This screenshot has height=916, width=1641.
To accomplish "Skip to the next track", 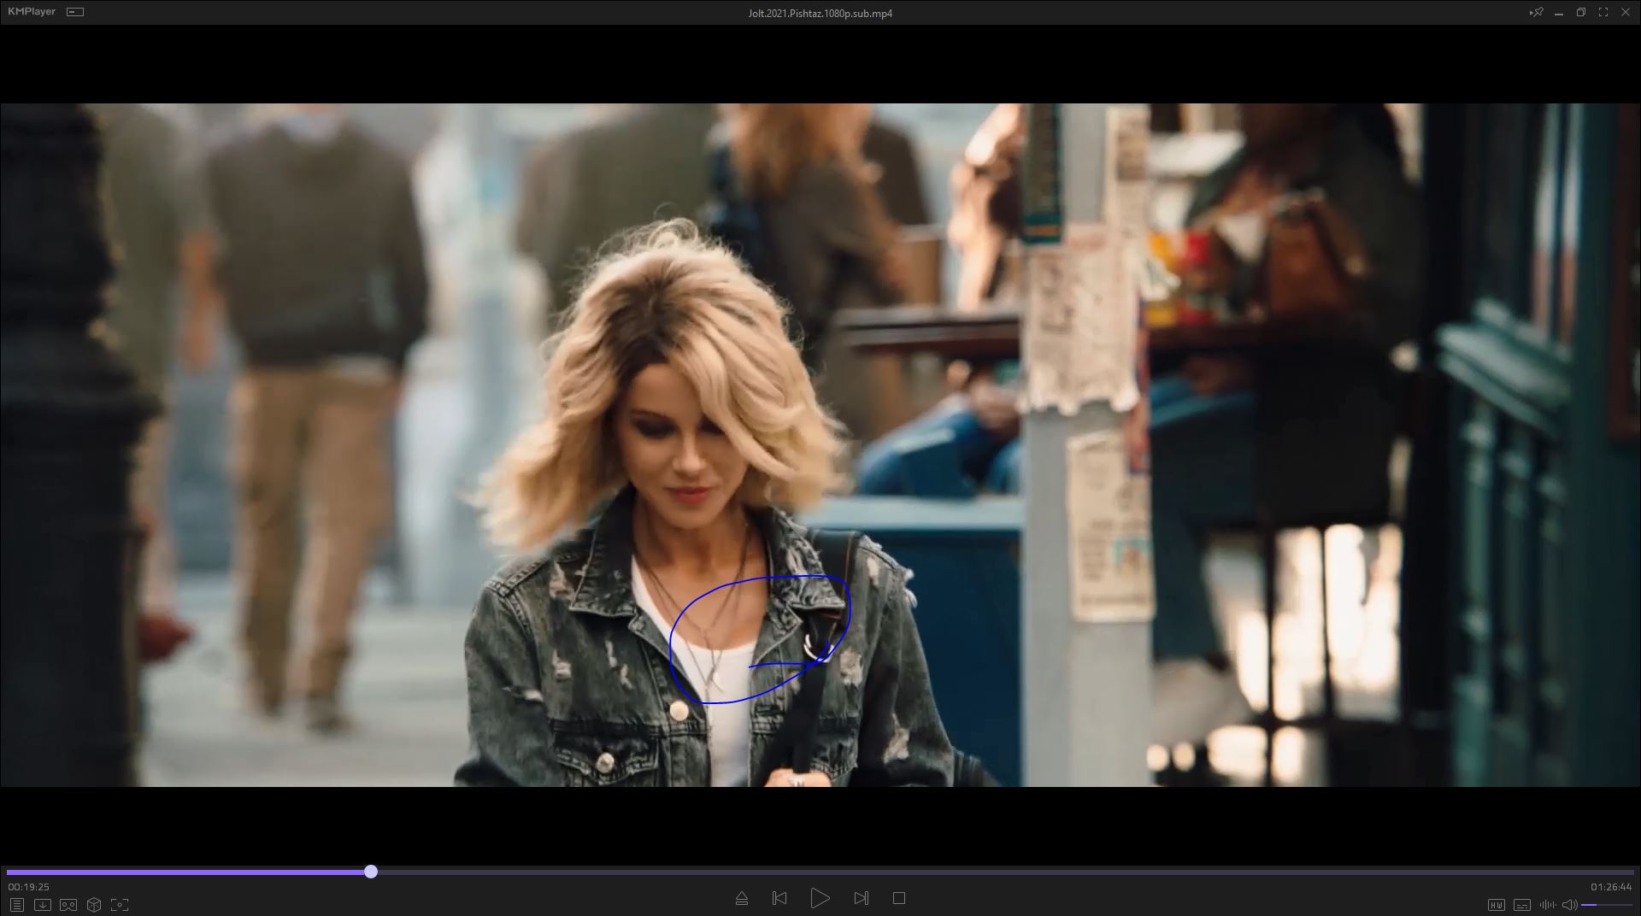I will [861, 898].
